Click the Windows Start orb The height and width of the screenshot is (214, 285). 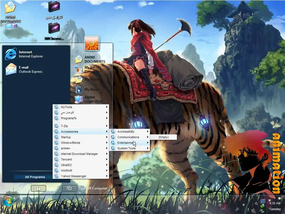[x=8, y=201]
